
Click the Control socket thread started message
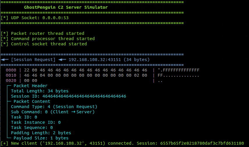point(44,44)
